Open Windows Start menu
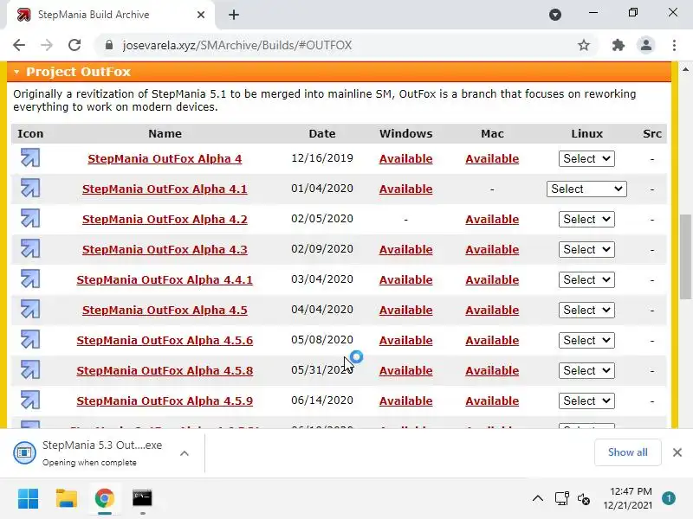The image size is (693, 519). click(29, 499)
